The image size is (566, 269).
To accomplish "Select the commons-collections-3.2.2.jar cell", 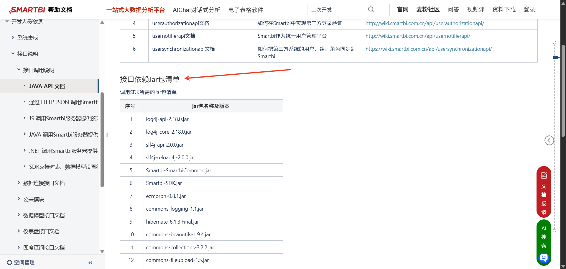I will point(212,247).
